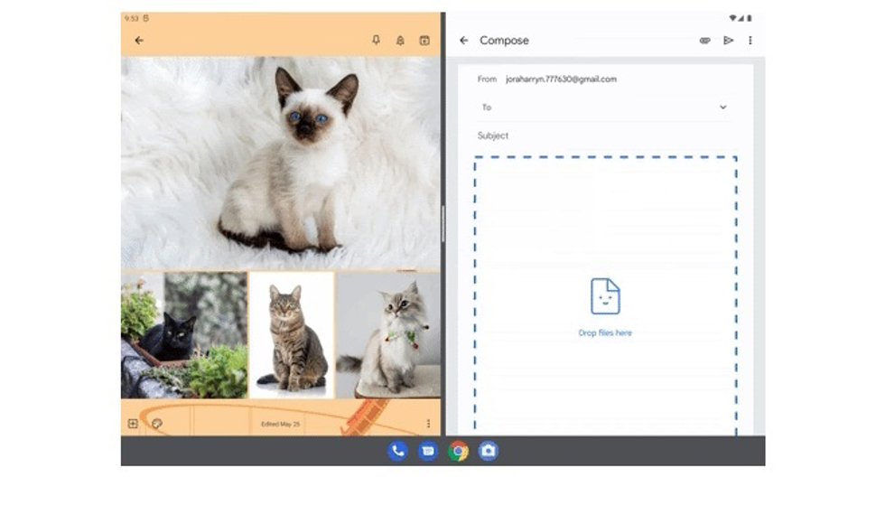This screenshot has height=505, width=885.
Task: Tap the Siamese kitten photo
Action: pos(281,164)
